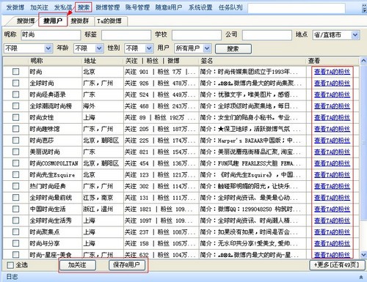The width and height of the screenshot is (367, 282).
Task: Select the checkbox for 时尚经典语录
Action: coord(15,94)
